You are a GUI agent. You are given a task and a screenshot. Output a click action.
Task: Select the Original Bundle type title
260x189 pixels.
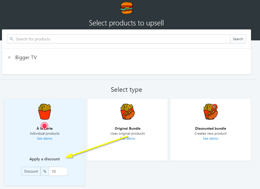[127, 128]
